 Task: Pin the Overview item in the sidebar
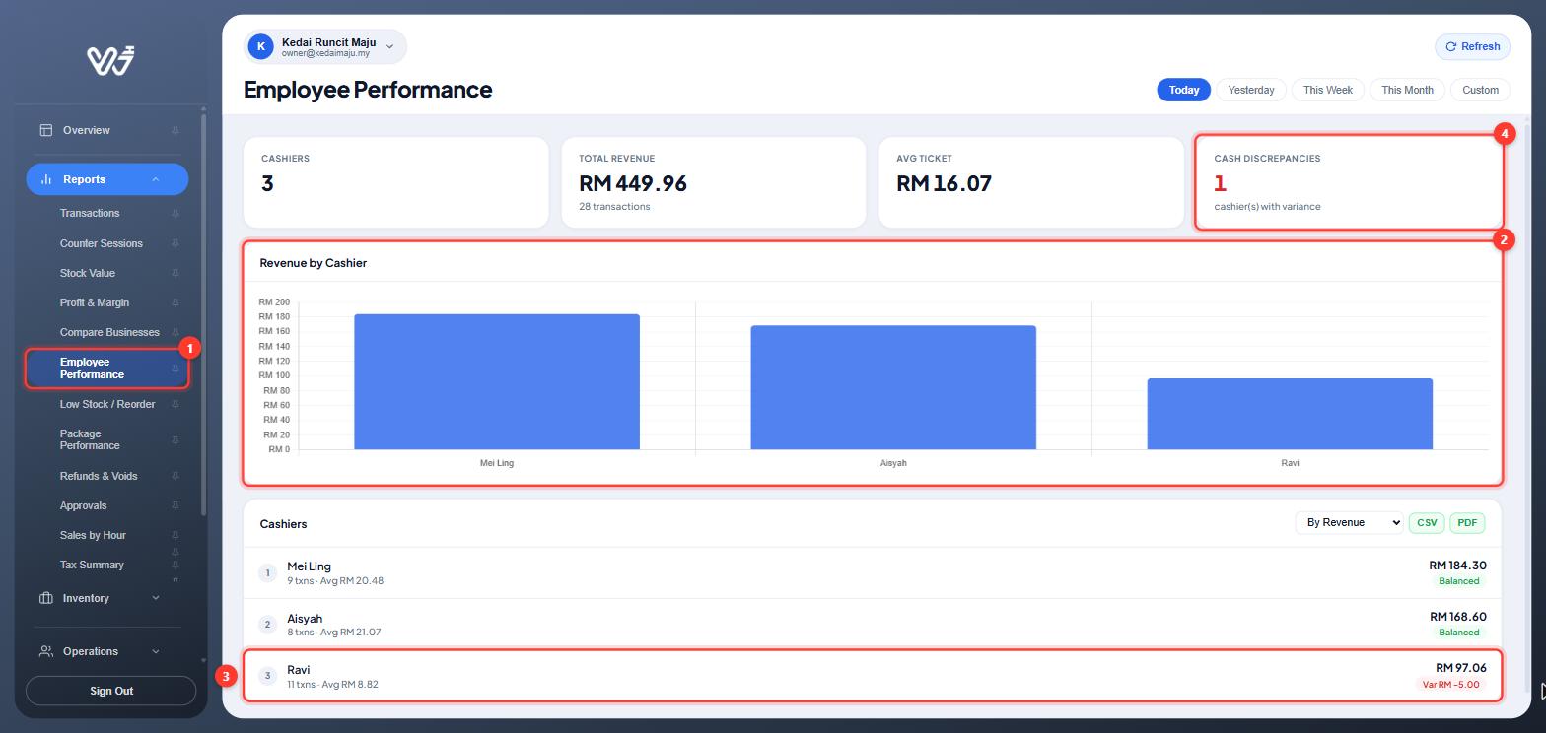coord(176,130)
